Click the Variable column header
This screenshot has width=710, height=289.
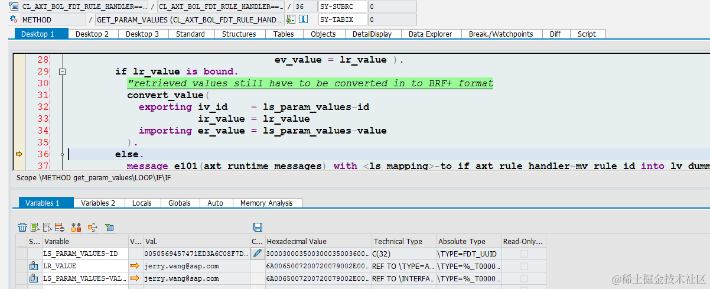[x=84, y=241]
